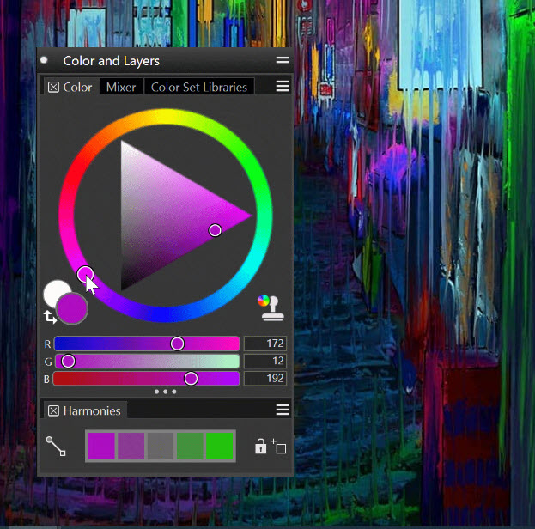The image size is (535, 529).
Task: Select the purple main color swatch
Action: 71,308
